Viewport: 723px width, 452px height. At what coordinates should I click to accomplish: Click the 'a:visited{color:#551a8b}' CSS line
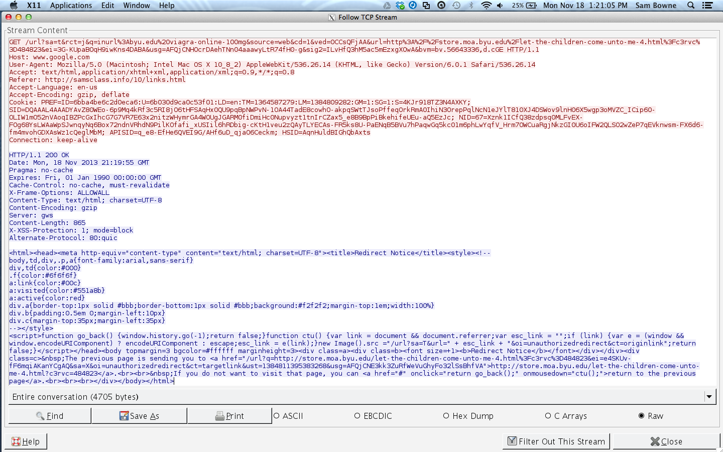click(x=57, y=291)
